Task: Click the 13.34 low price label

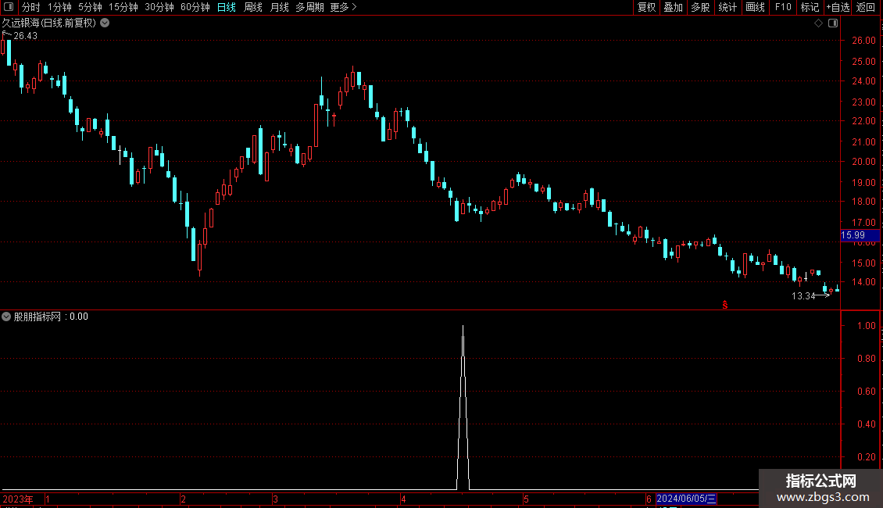Action: pos(803,295)
